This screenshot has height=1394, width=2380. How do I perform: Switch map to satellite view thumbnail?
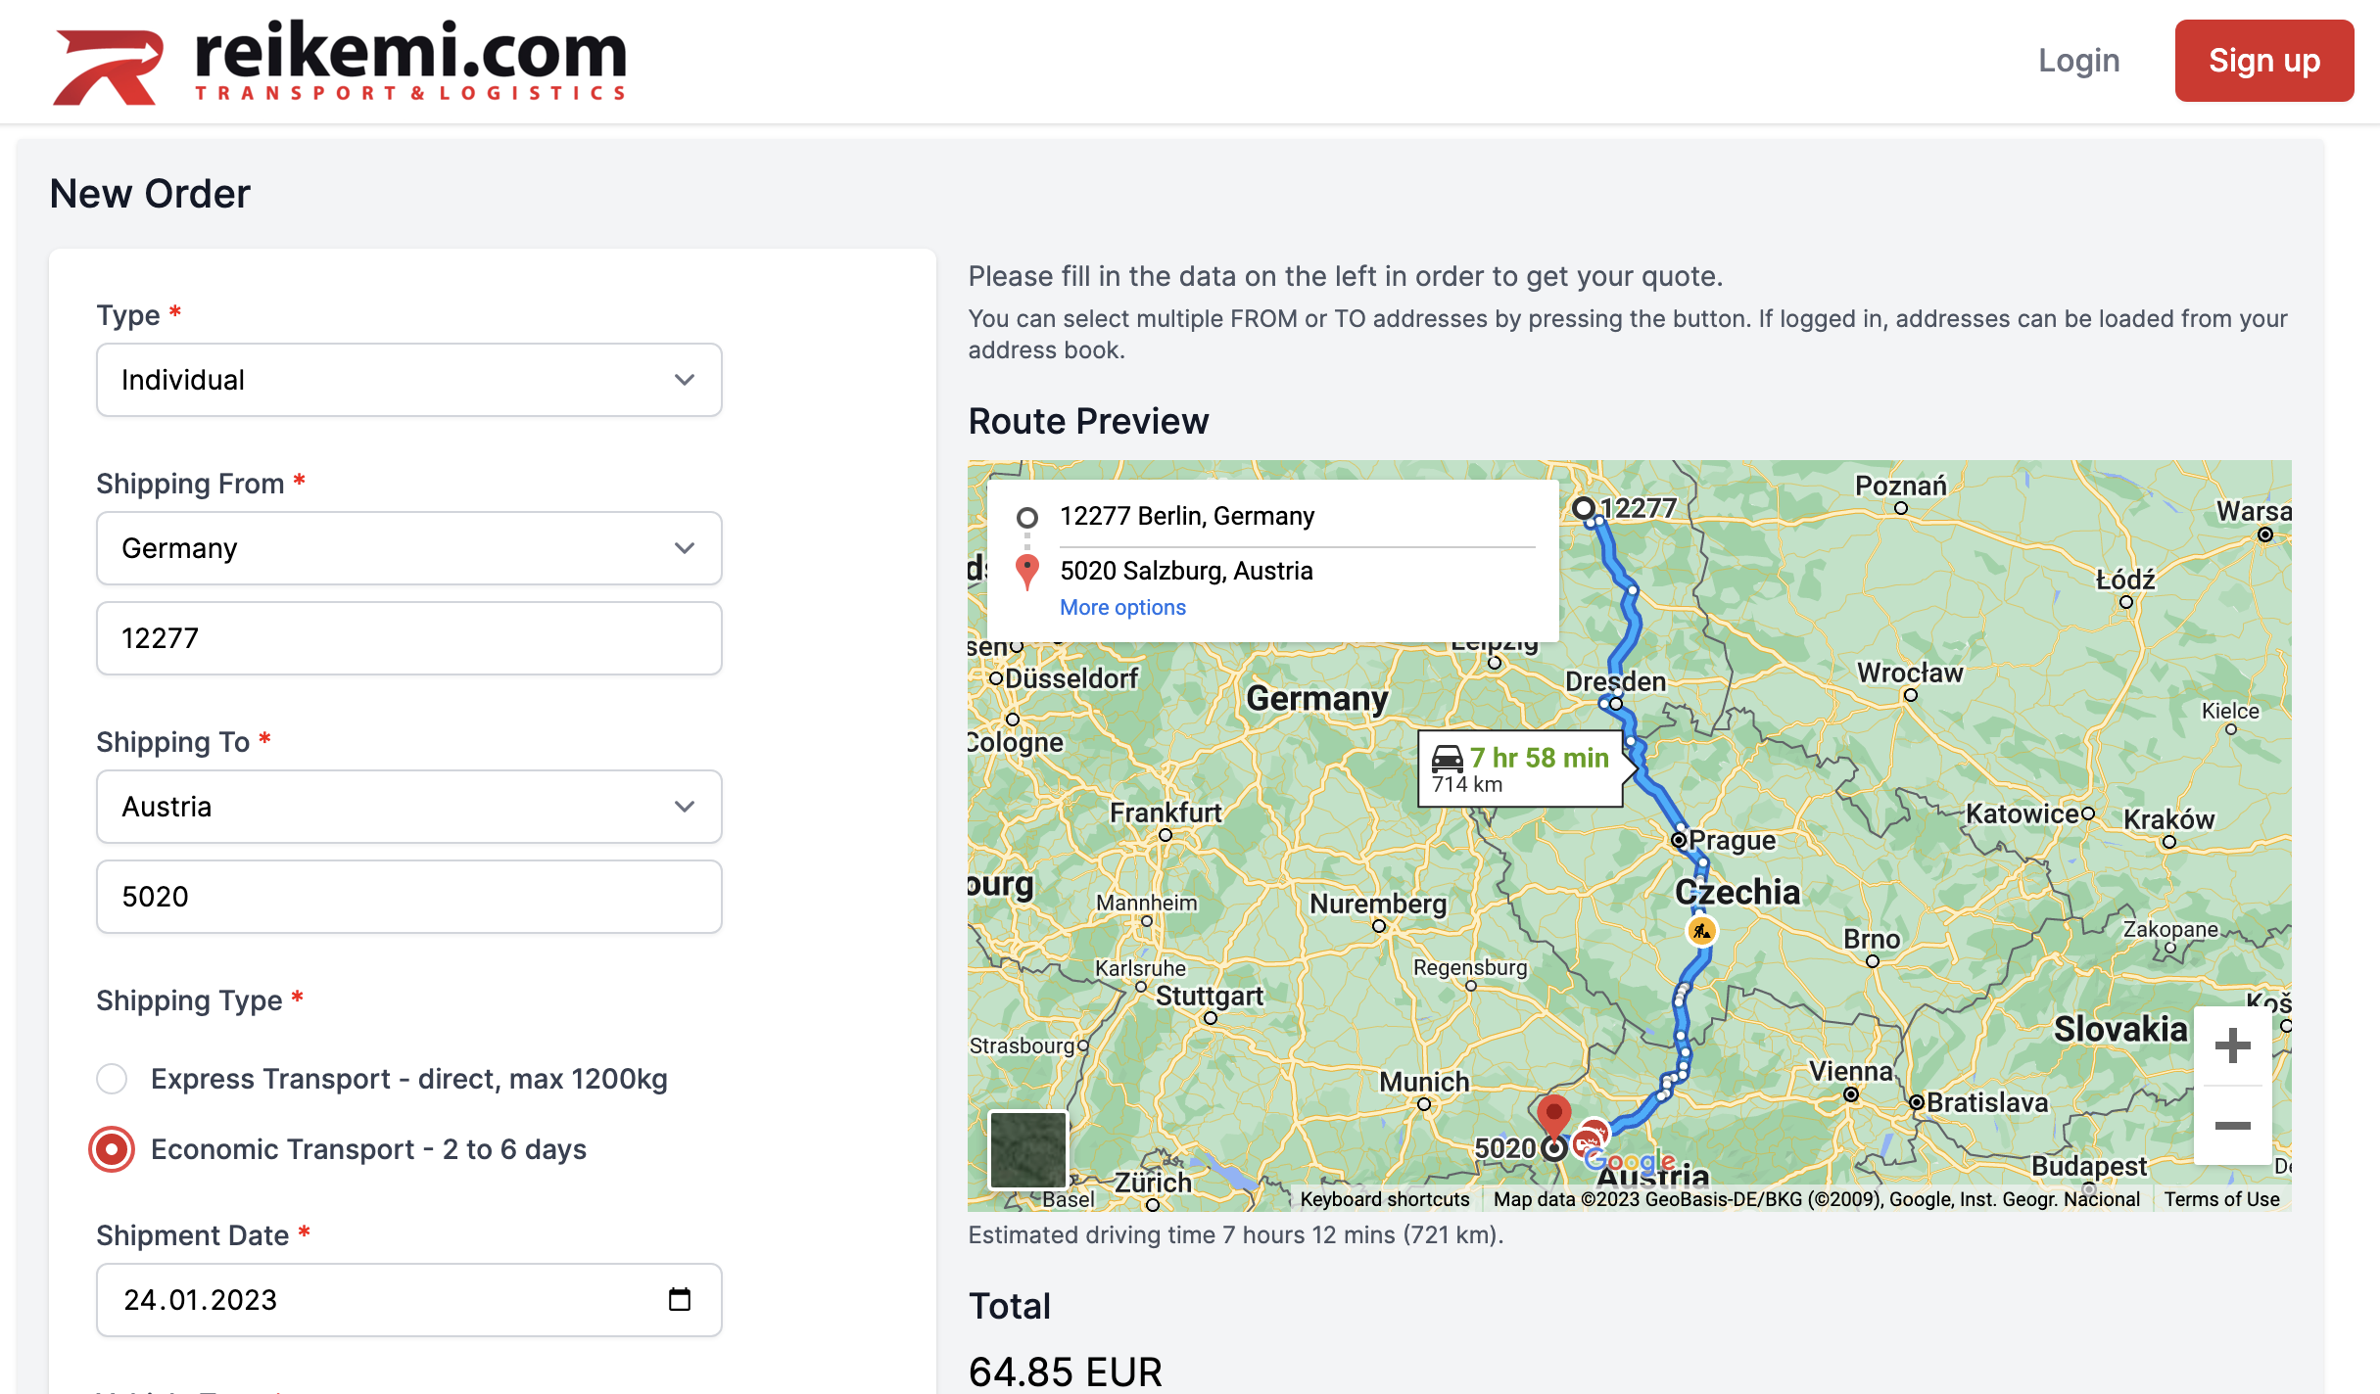[x=1027, y=1149]
